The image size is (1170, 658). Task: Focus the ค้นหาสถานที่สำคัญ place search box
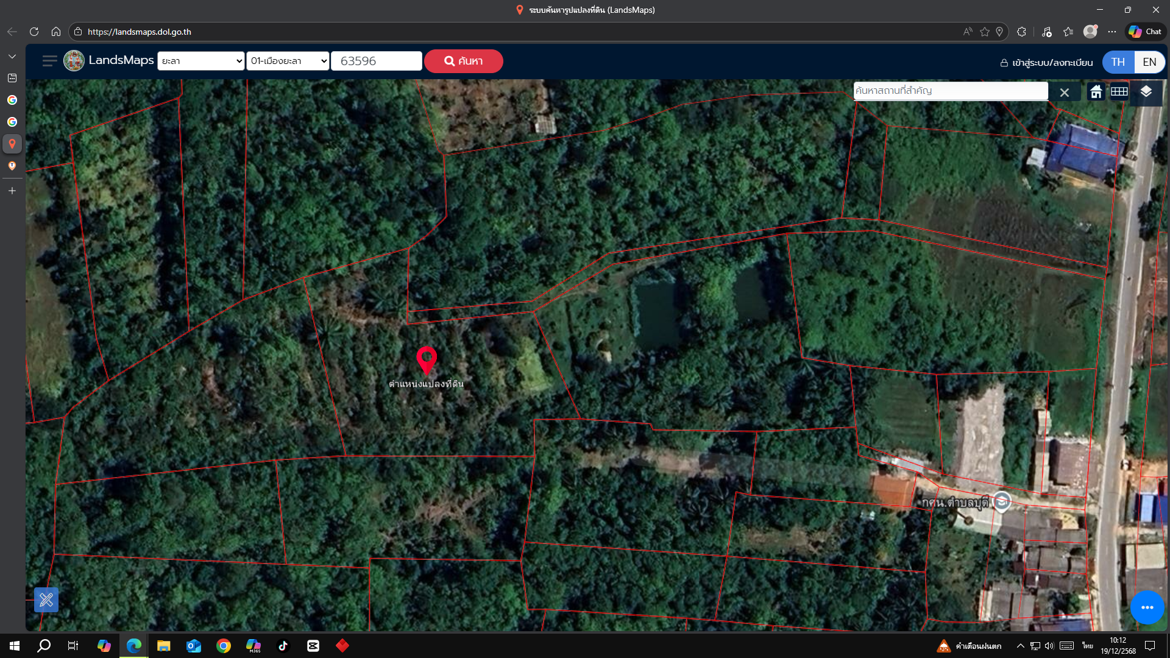[x=951, y=91]
